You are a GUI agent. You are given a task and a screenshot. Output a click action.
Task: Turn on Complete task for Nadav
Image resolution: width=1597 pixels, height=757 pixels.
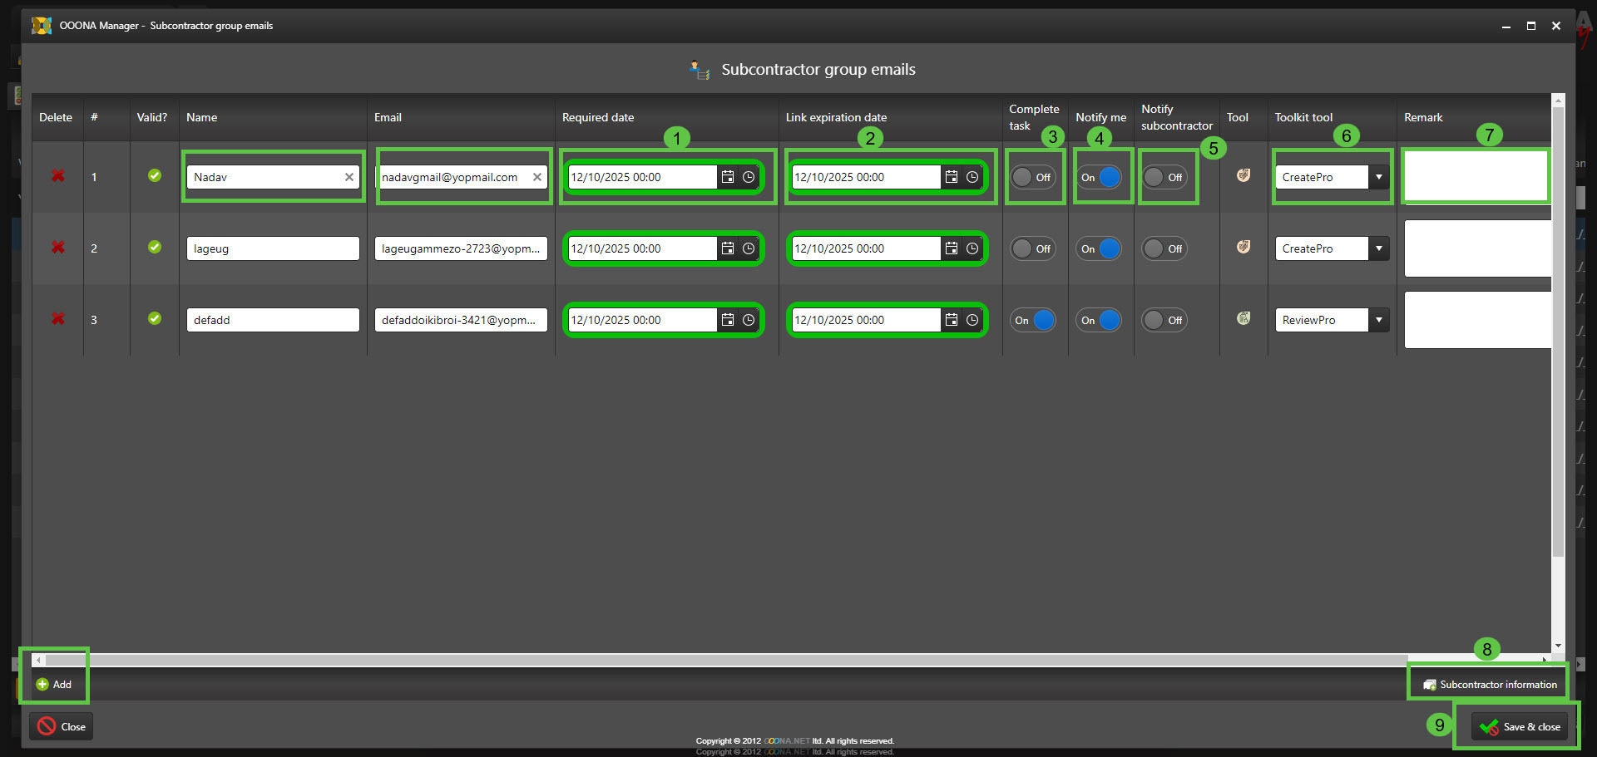[x=1033, y=177]
